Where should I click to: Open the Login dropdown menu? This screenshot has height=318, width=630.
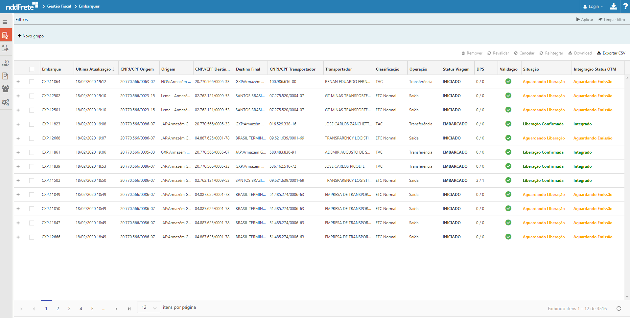point(593,7)
